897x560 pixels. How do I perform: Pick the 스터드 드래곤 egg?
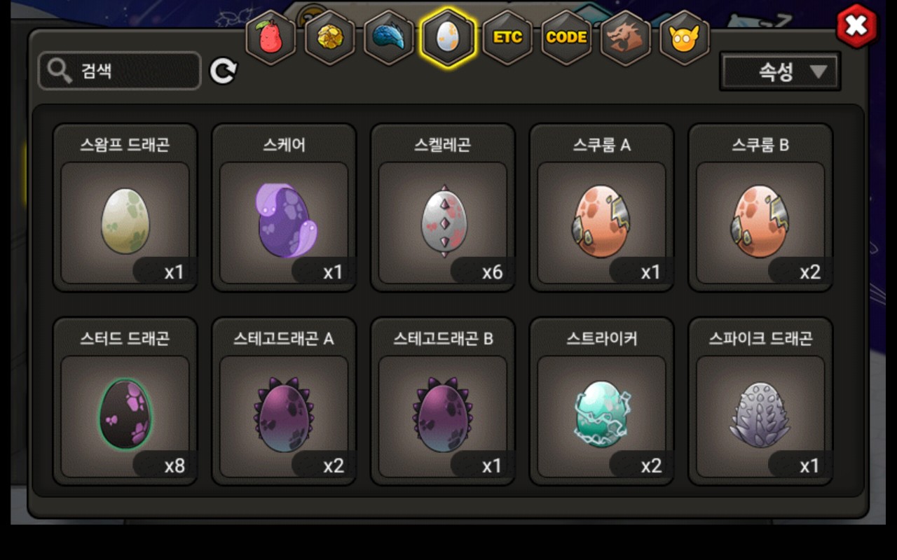tap(125, 401)
